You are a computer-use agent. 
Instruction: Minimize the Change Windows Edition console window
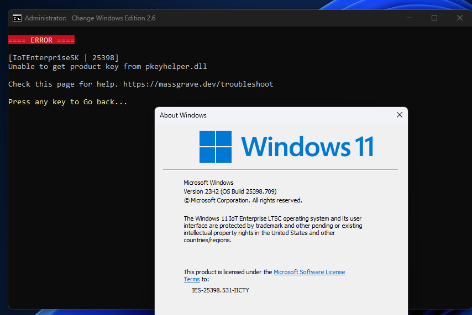(410, 18)
